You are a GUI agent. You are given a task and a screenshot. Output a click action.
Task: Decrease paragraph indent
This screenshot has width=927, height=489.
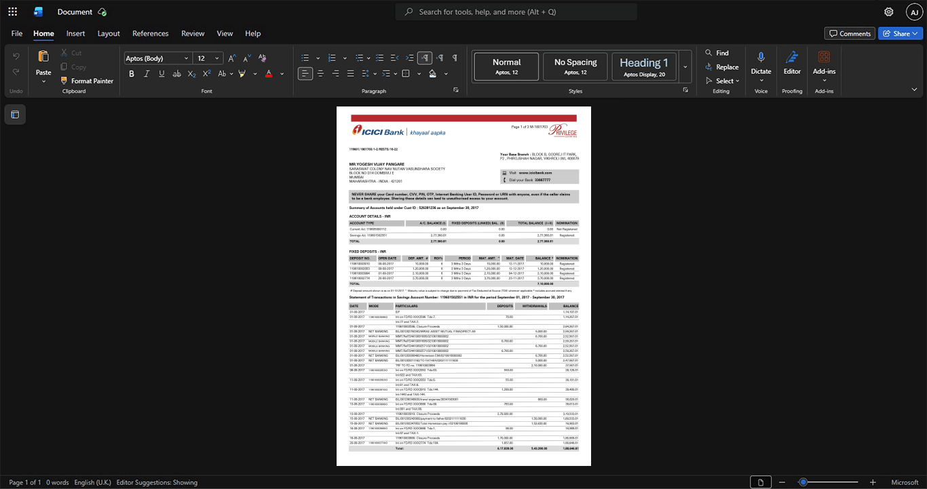pos(394,58)
